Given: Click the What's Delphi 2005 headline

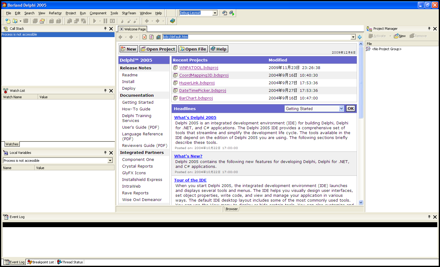Looking at the screenshot, I should coord(195,118).
